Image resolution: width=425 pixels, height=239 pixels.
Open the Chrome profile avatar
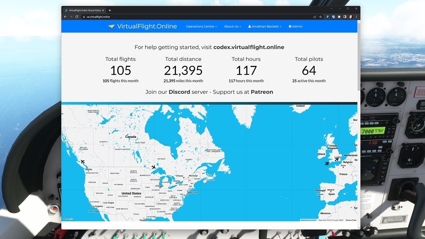pos(351,17)
